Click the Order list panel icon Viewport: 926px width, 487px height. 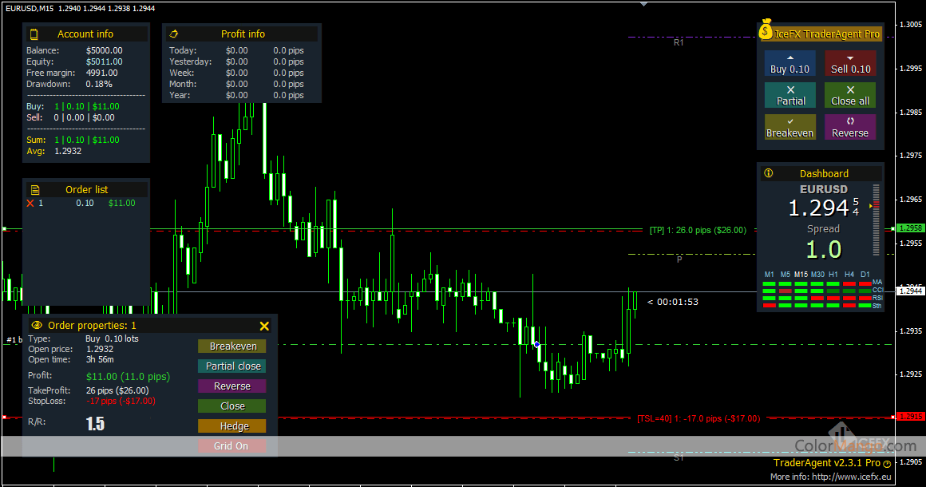coord(35,190)
